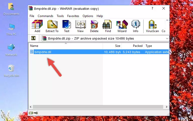Click the password key icon in status bar
193x121 pixels.
[36, 113]
